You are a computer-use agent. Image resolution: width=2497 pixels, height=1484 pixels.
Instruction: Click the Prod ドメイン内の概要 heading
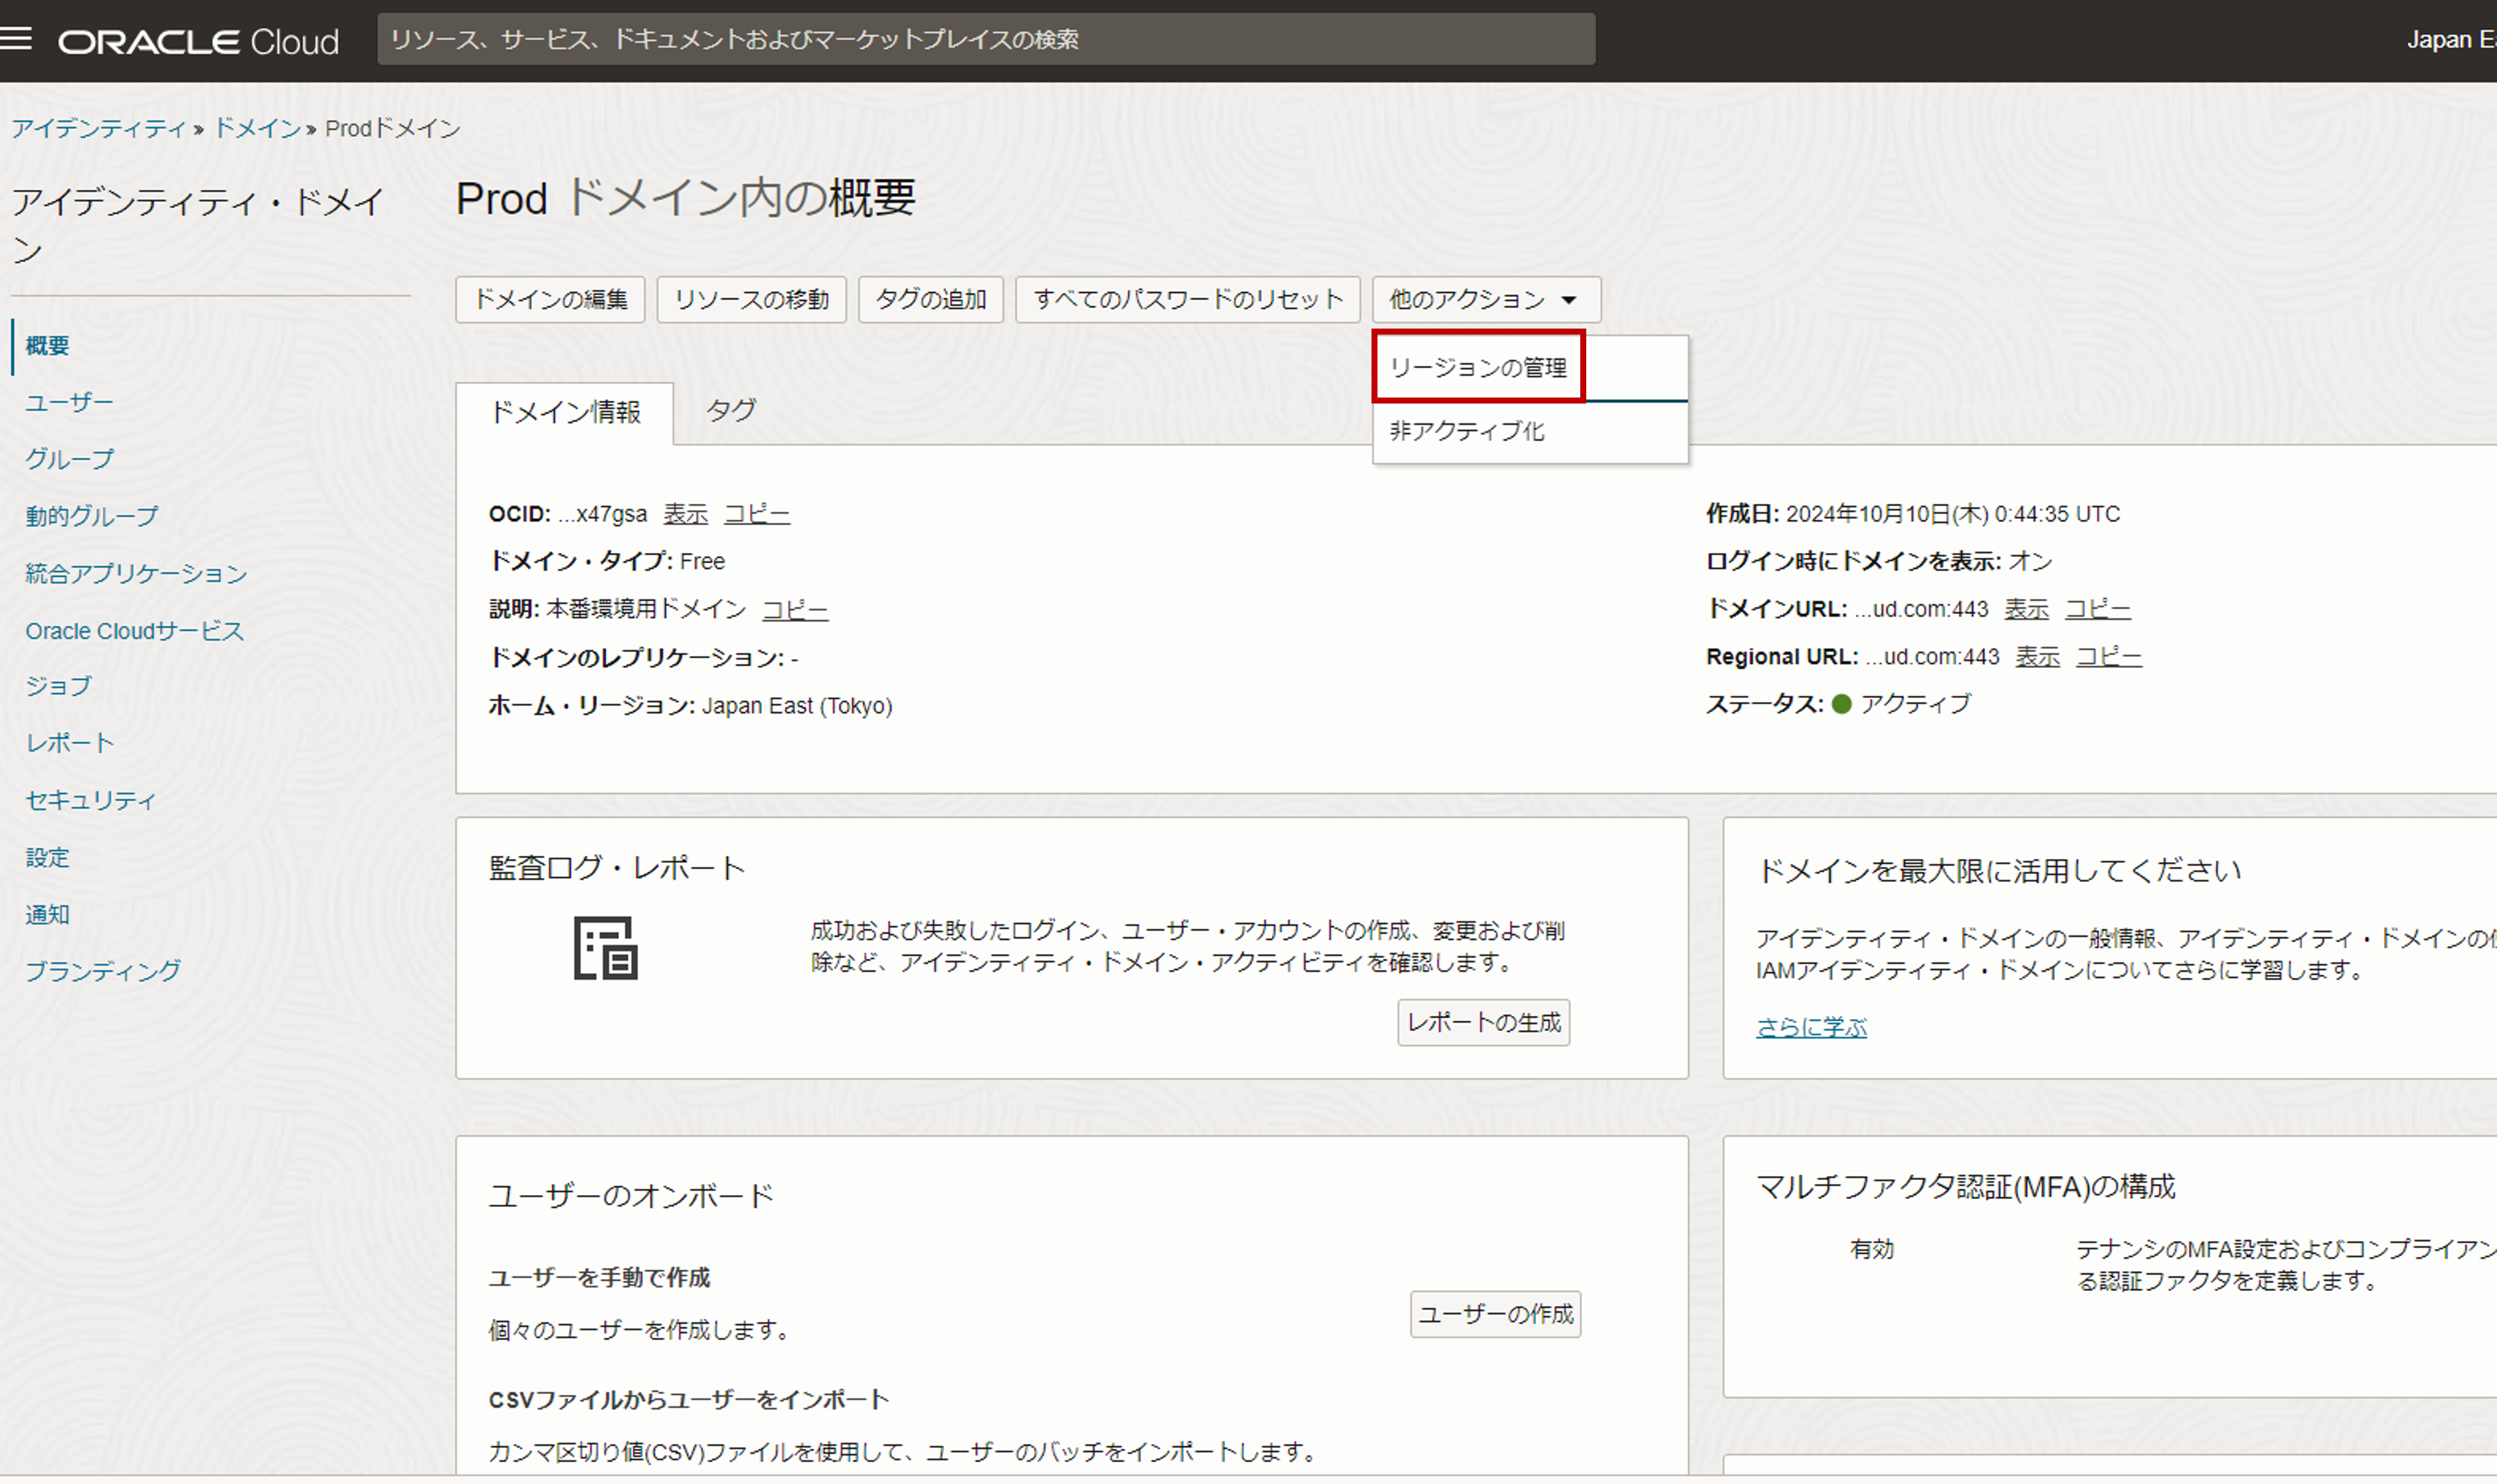(x=685, y=198)
